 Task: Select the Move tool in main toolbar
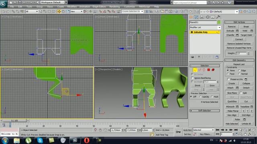(59, 12)
